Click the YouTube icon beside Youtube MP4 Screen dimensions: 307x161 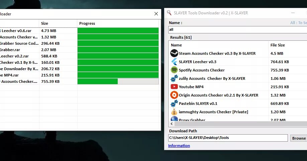coord(174,87)
